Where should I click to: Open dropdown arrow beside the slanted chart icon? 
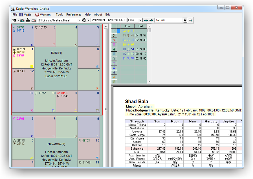18,21
